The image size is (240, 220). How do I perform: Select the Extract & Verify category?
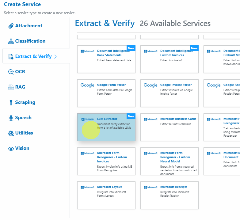click(36, 56)
